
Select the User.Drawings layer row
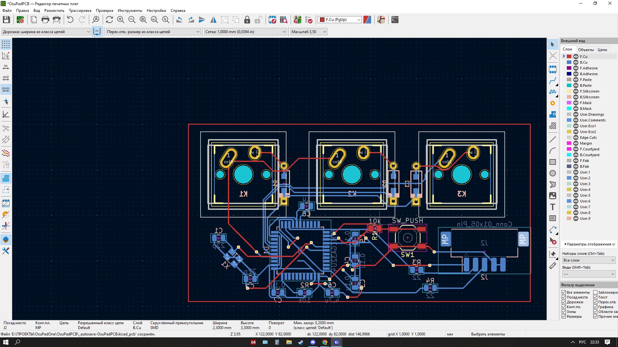pyautogui.click(x=589, y=114)
